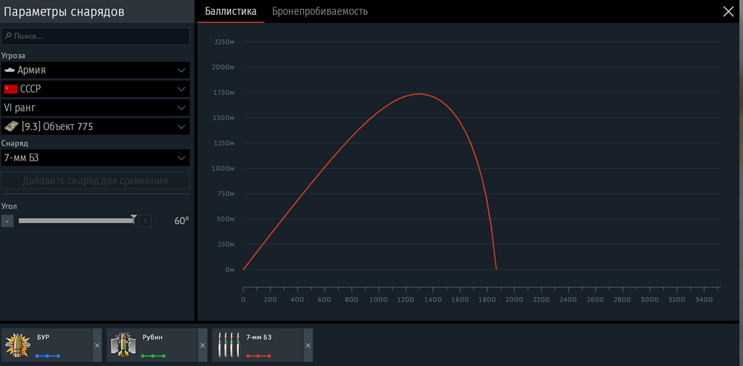Expand the 7-мм БЗ shell dropdown
The image size is (743, 366).
[x=95, y=158]
